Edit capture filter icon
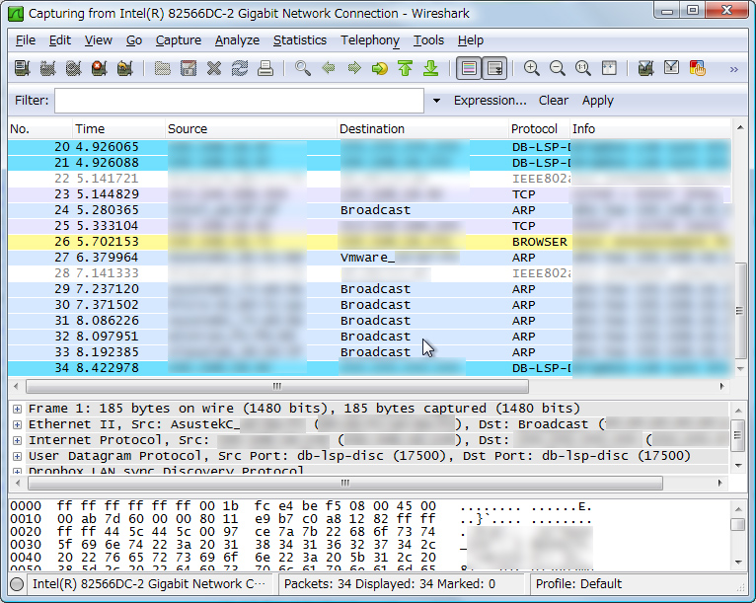 click(645, 68)
